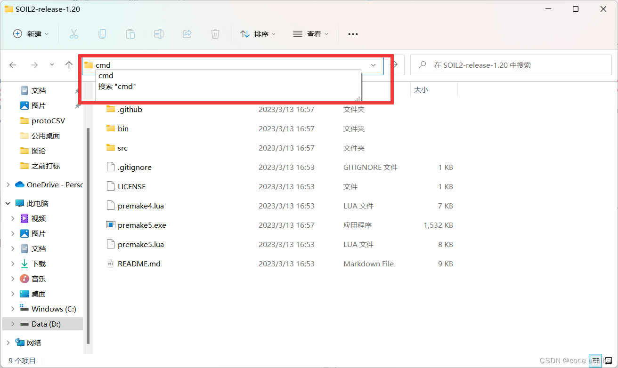Screen dimensions: 618x368
Task: Expand the 桌面 tree node
Action: (x=13, y=294)
